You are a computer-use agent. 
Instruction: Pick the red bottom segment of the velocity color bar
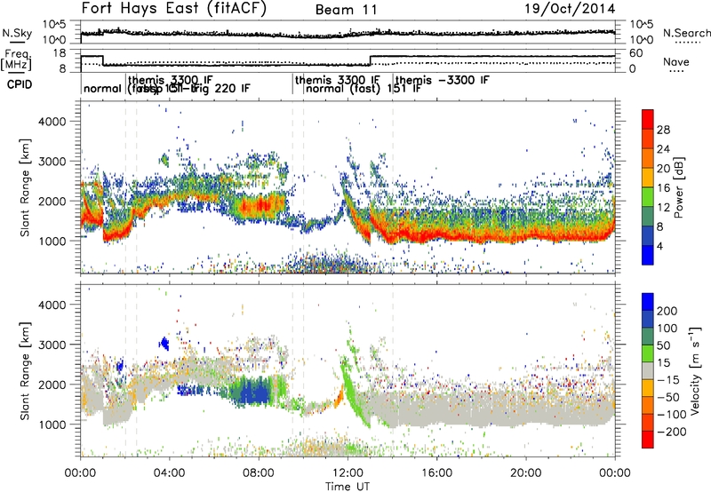pyautogui.click(x=648, y=440)
